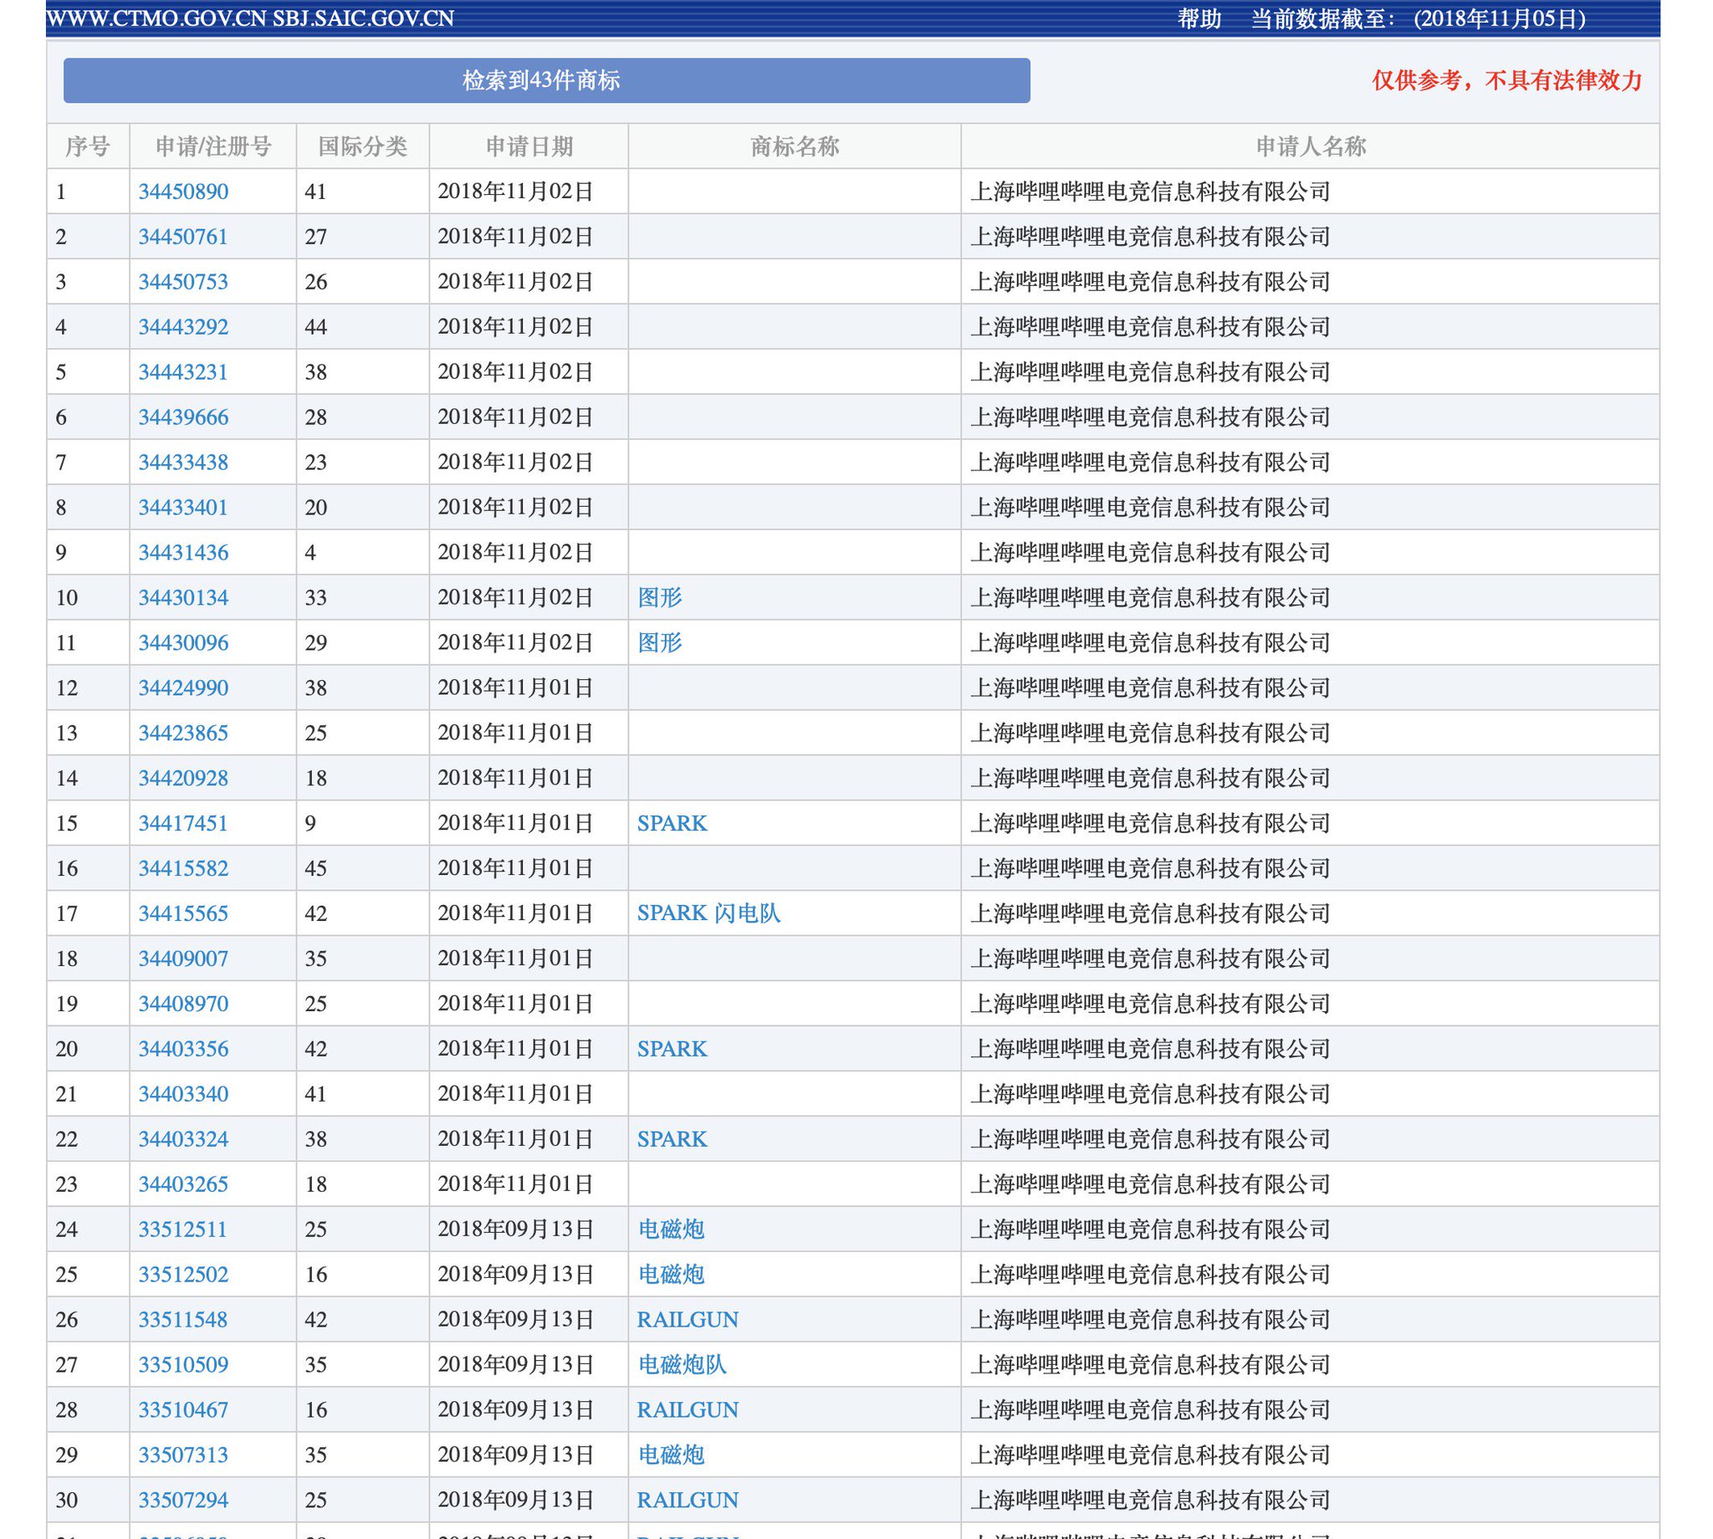Open application number 34403340
1713x1539 pixels.
tap(183, 1093)
